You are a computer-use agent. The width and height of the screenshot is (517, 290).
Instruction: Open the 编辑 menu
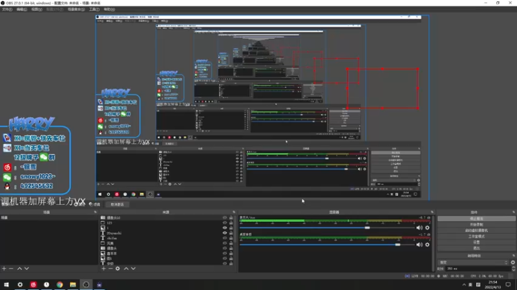coord(21,9)
